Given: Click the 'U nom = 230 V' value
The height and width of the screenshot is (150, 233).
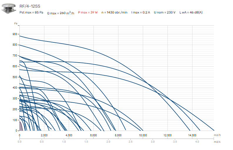Looking at the screenshot, I should click(165, 12).
